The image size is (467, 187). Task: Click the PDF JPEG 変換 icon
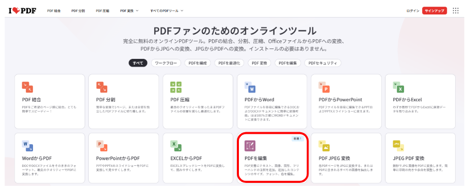click(324, 146)
